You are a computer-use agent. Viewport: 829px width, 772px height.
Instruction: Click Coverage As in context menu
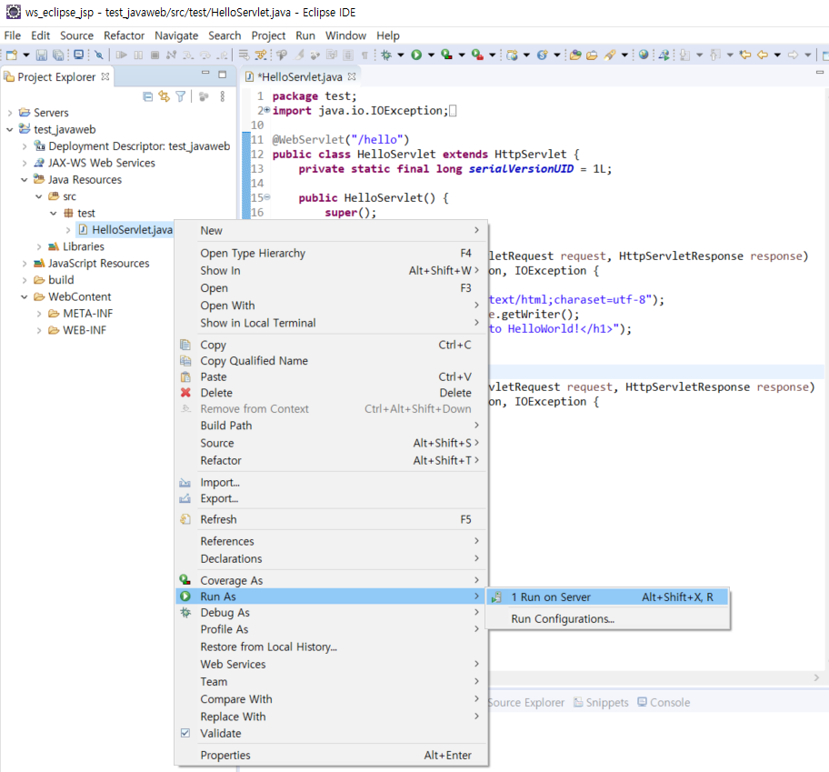331,580
